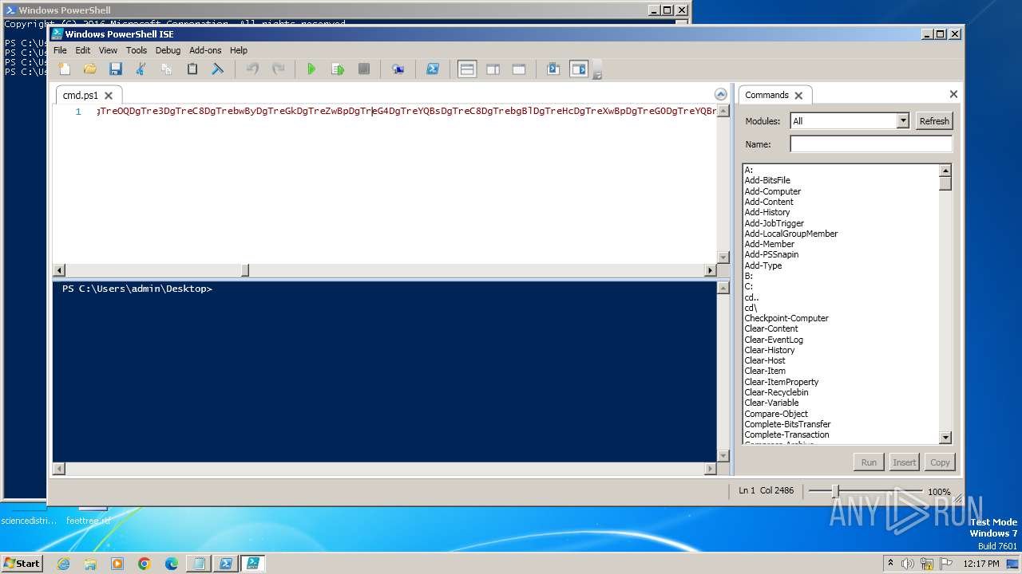This screenshot has height=574, width=1022.
Task: Adjust the zoom slider thumb
Action: tap(835, 491)
